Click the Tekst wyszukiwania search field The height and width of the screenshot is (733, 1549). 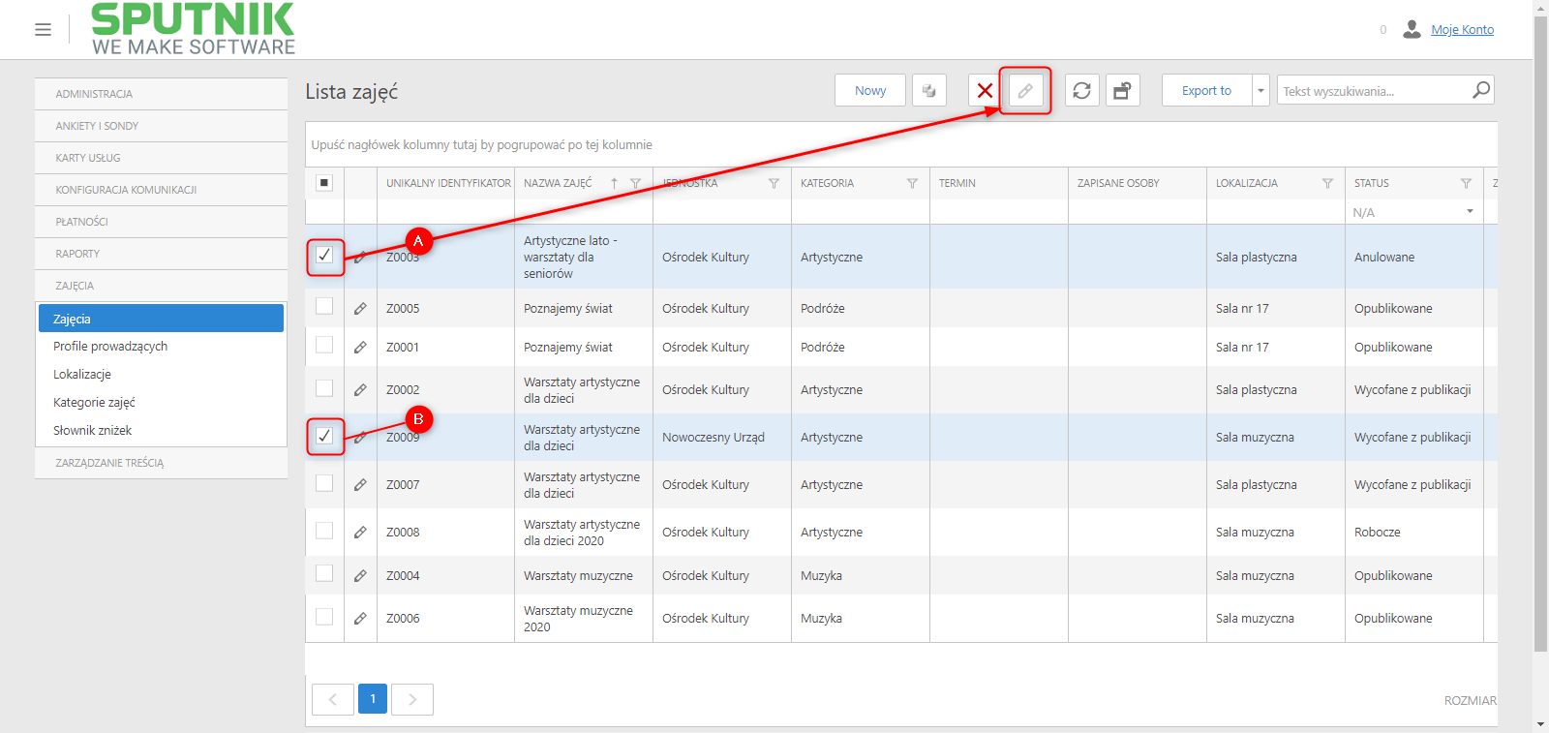pos(1373,91)
